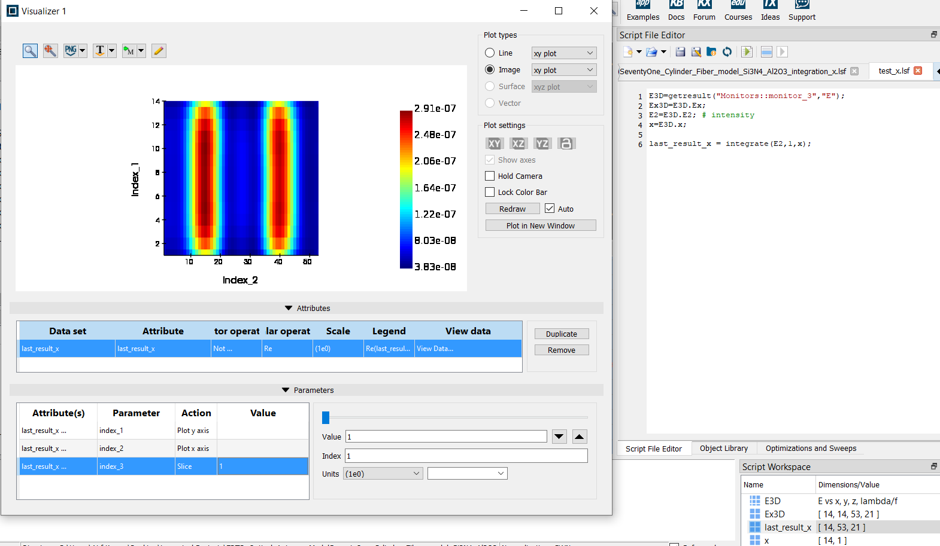
Task: Click the new script file icon
Action: pos(628,52)
